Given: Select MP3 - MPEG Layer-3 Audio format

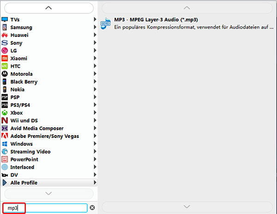Looking at the screenshot, I should (187, 23).
